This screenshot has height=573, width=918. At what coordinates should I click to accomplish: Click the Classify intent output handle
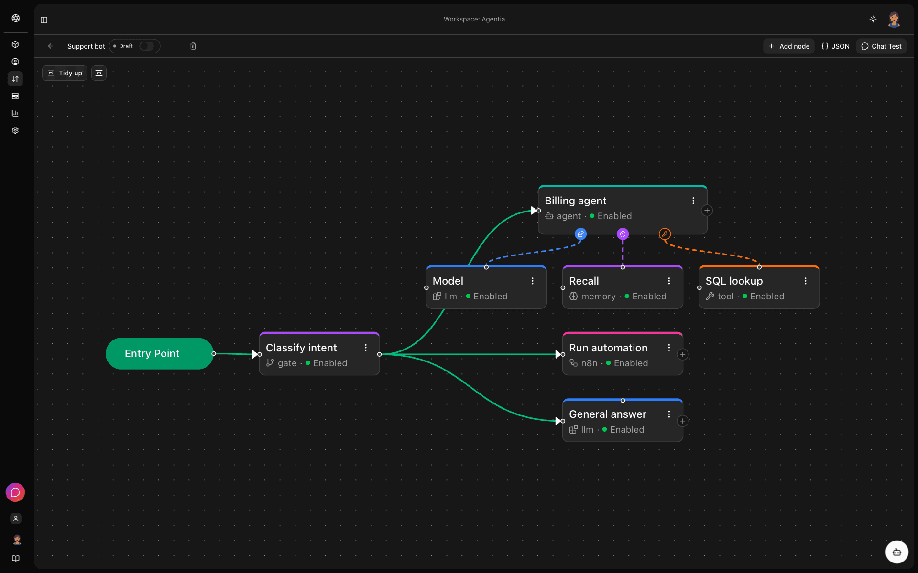[379, 354]
